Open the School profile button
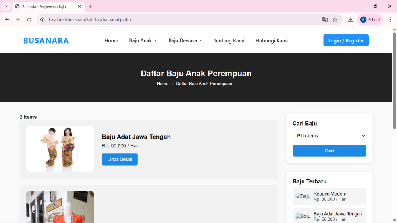This screenshot has width=397, height=223. coord(370,19)
